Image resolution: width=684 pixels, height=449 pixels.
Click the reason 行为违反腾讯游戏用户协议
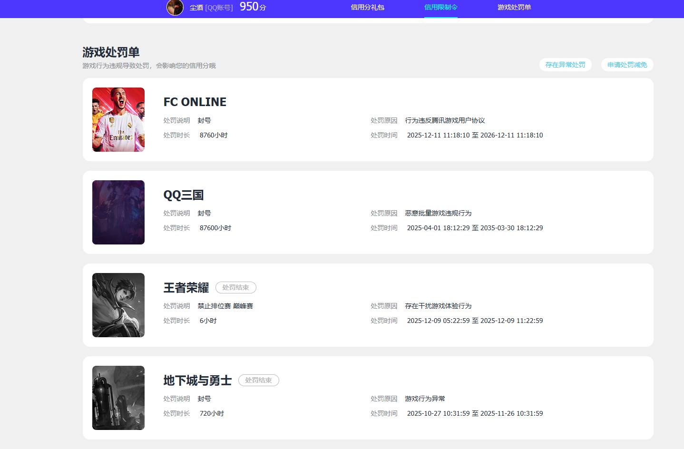point(445,120)
